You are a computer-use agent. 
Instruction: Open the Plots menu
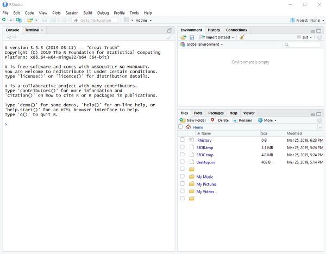[x=57, y=13]
